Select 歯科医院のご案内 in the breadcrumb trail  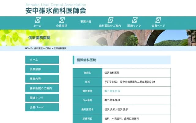[43, 49]
